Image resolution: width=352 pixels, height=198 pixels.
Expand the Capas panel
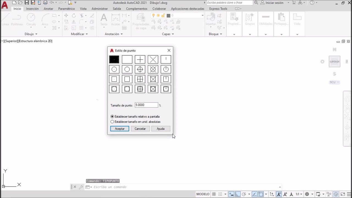coord(168,34)
